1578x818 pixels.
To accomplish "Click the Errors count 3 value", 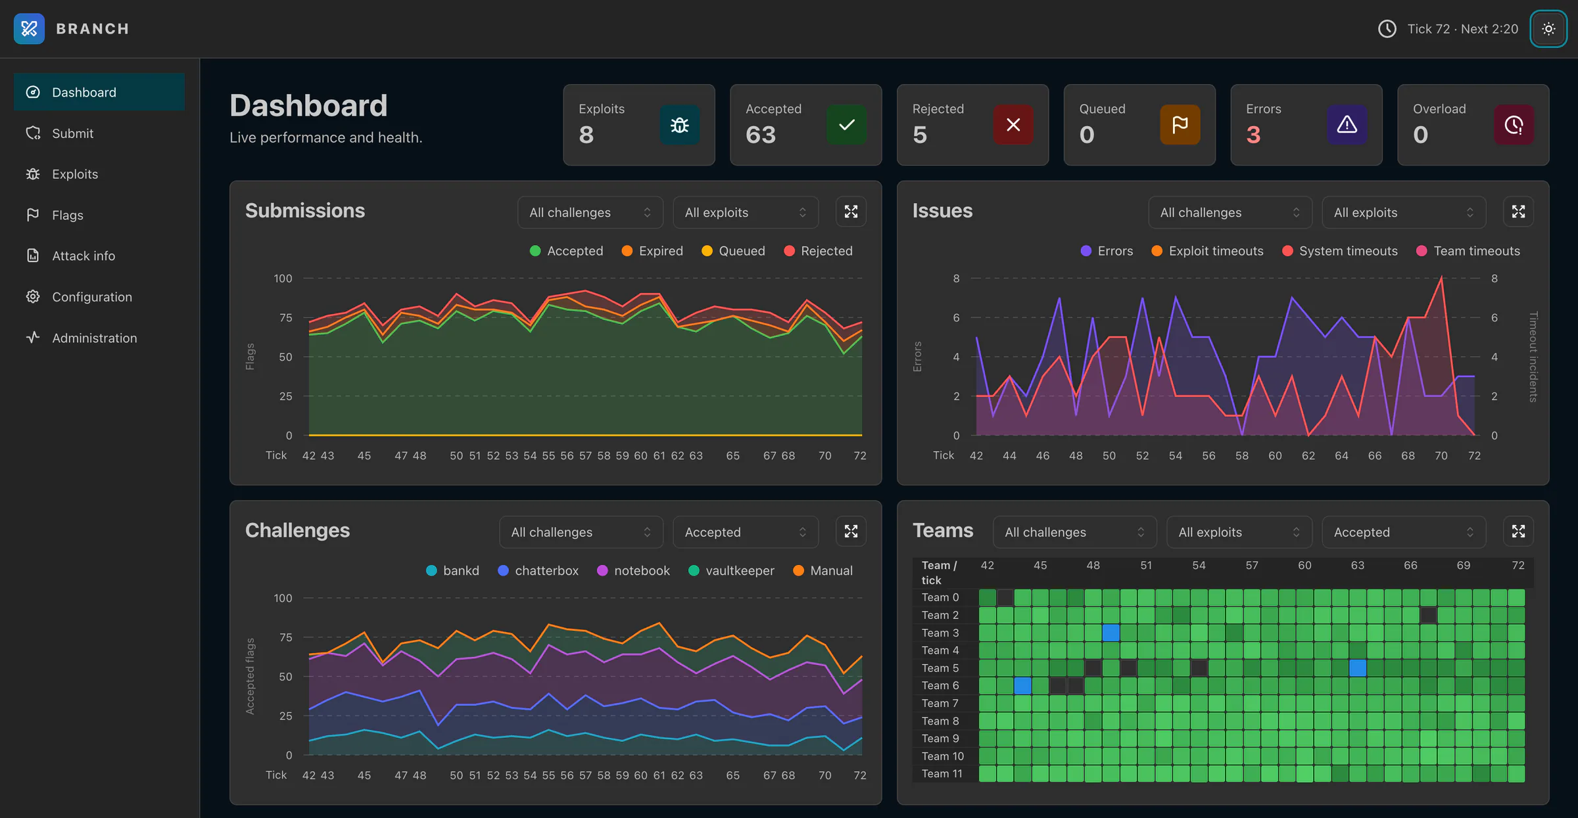I will click(1253, 135).
